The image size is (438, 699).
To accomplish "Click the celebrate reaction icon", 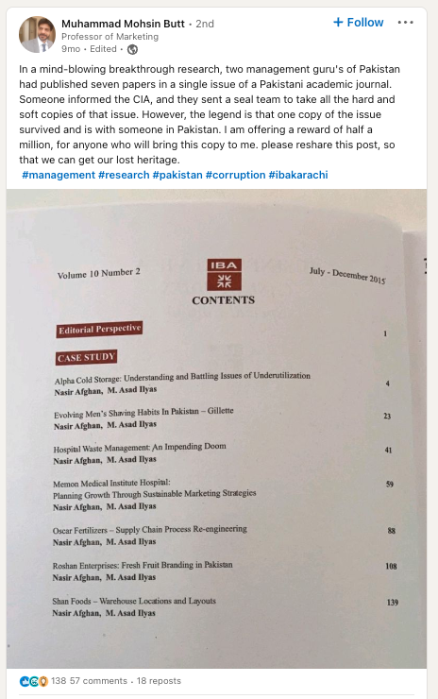I will pyautogui.click(x=34, y=681).
